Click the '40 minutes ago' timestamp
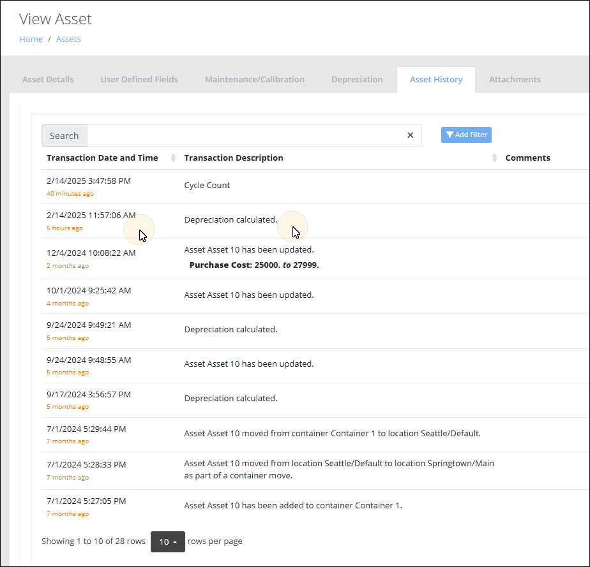Viewport: 590px width, 567px height. point(70,193)
